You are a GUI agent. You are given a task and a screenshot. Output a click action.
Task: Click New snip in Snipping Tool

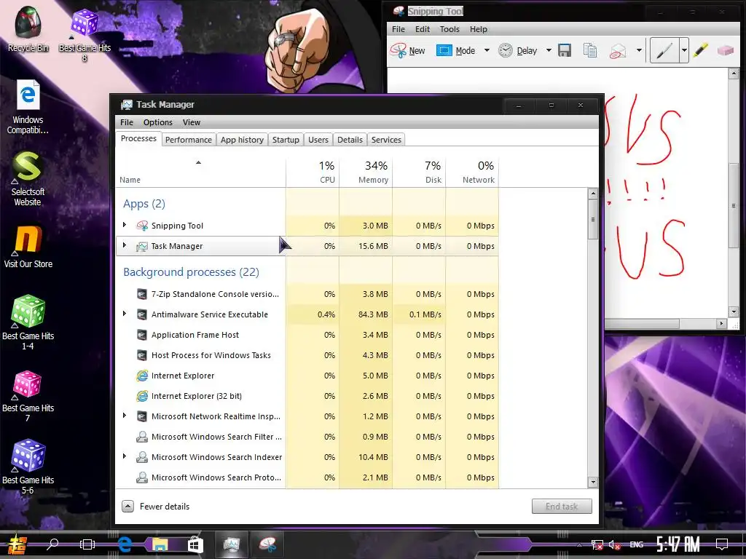pos(408,50)
